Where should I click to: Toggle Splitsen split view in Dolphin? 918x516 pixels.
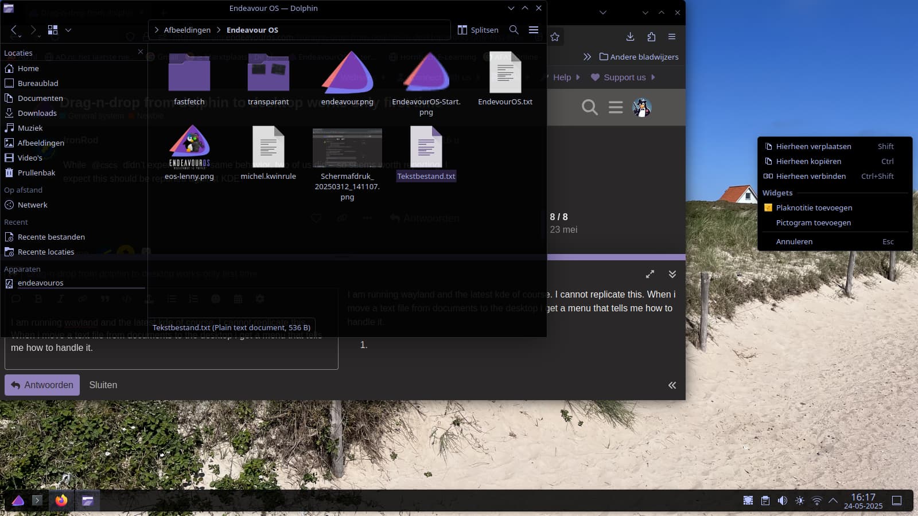click(x=478, y=30)
